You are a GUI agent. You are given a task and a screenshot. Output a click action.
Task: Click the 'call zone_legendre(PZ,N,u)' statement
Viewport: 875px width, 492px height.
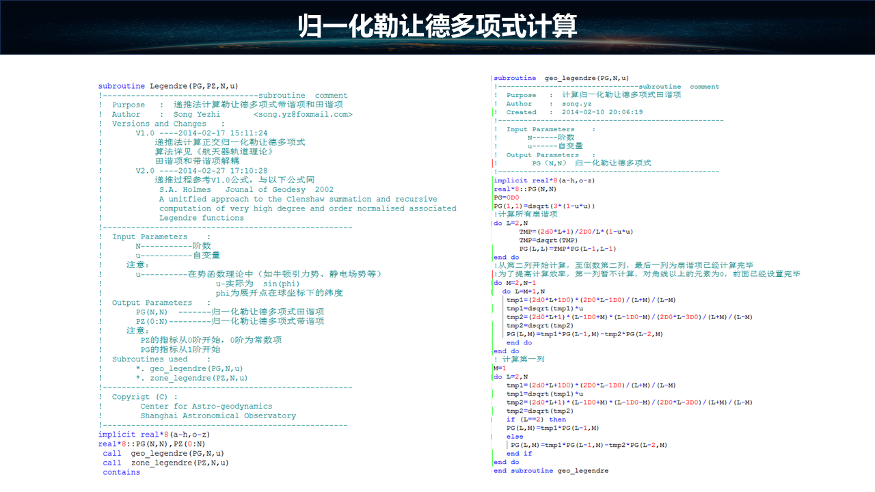click(x=165, y=463)
